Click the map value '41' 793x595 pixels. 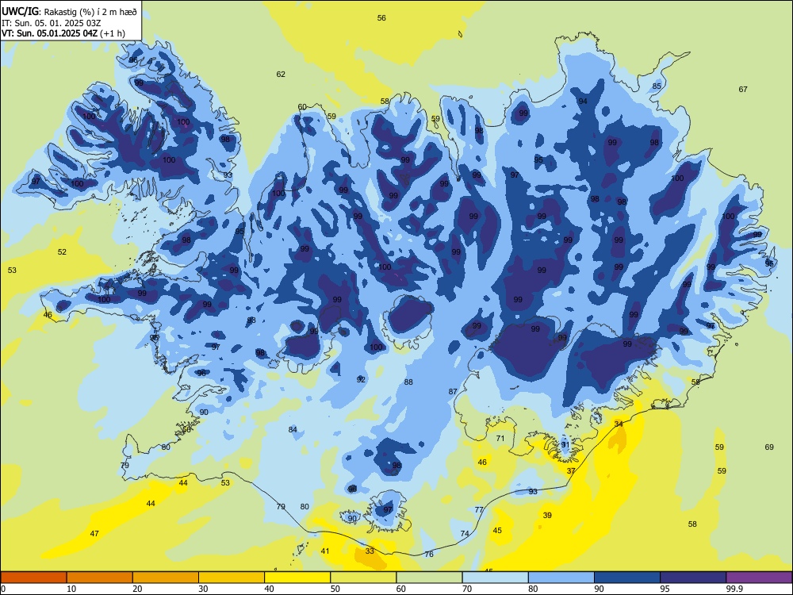[325, 551]
